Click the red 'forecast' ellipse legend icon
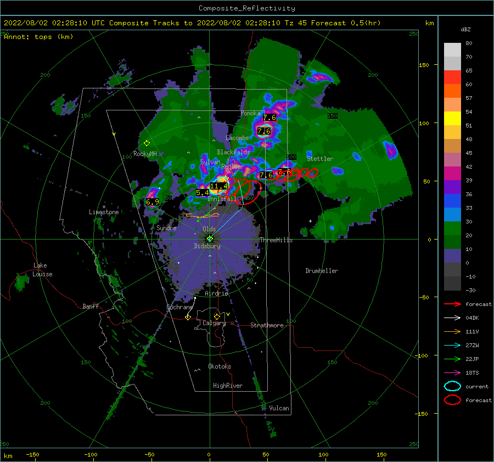Image resolution: width=494 pixels, height=462 pixels. [x=452, y=400]
